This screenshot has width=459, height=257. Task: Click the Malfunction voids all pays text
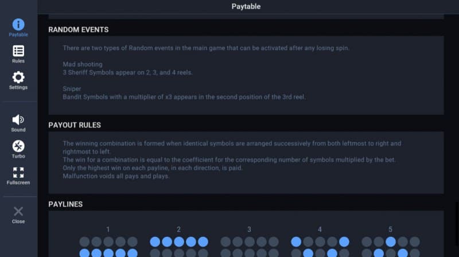(x=116, y=176)
